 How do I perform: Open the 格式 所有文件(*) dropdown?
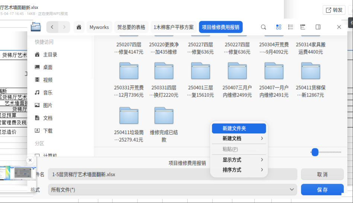[173, 190]
